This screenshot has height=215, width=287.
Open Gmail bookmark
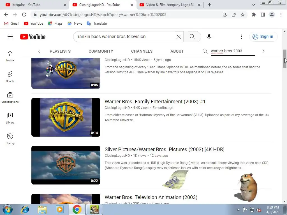pos(12,24)
